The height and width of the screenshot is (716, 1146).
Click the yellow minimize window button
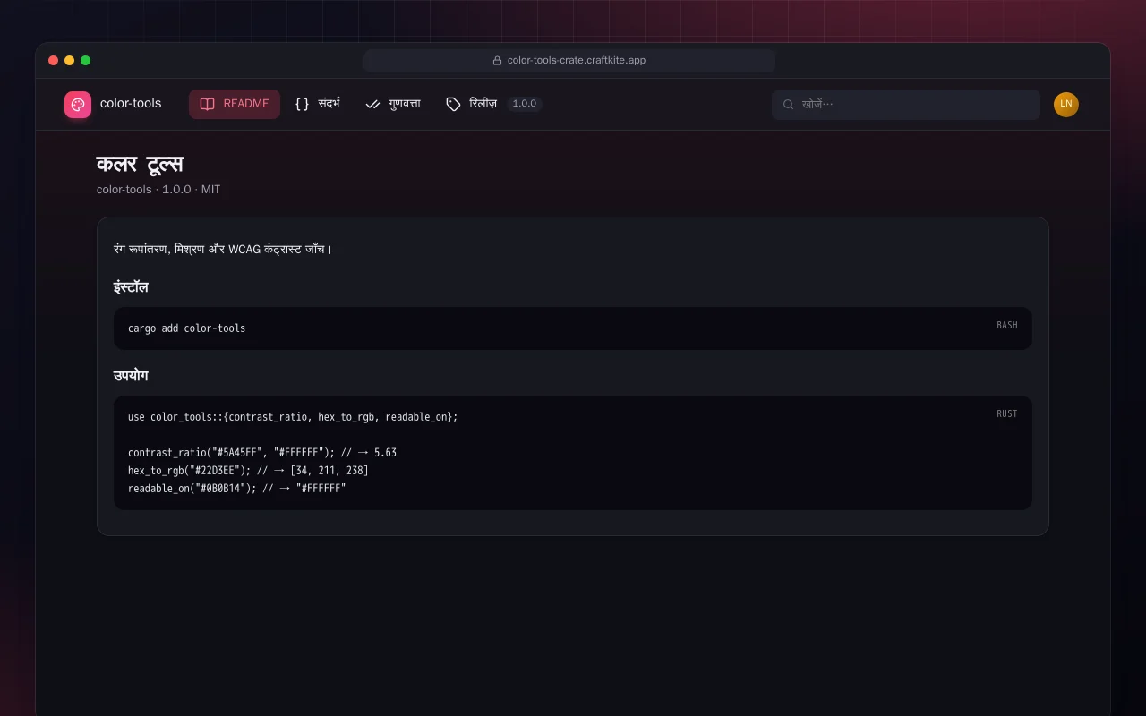point(69,61)
